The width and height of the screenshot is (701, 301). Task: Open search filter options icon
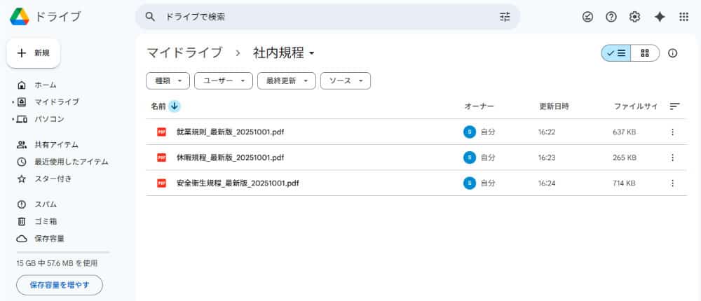point(505,17)
